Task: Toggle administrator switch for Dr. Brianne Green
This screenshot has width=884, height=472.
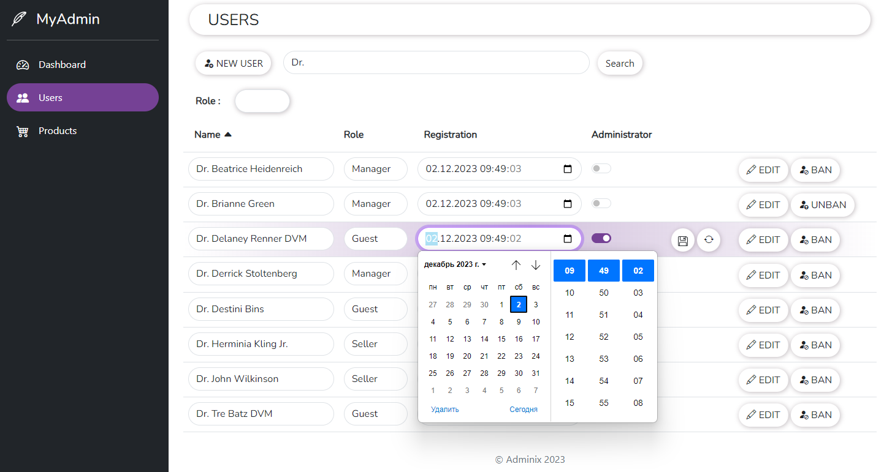Action: coord(601,203)
